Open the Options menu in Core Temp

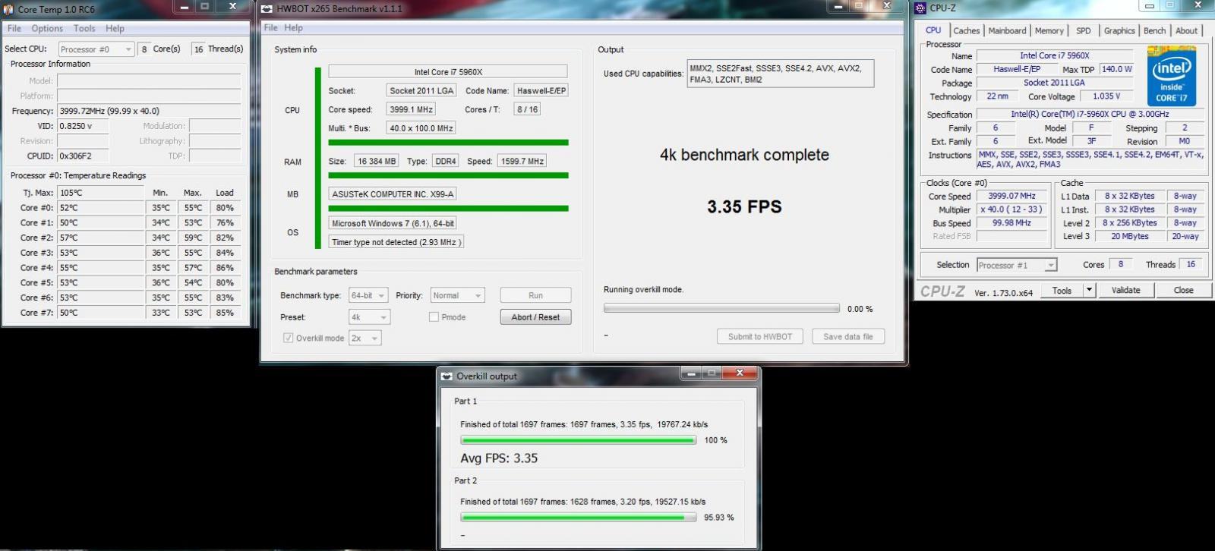(47, 28)
